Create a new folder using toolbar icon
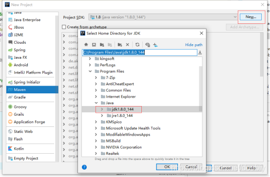Screen dimensions: 270x177 pos(120,45)
